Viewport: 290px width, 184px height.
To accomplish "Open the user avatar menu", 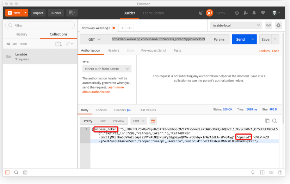I will (x=276, y=13).
